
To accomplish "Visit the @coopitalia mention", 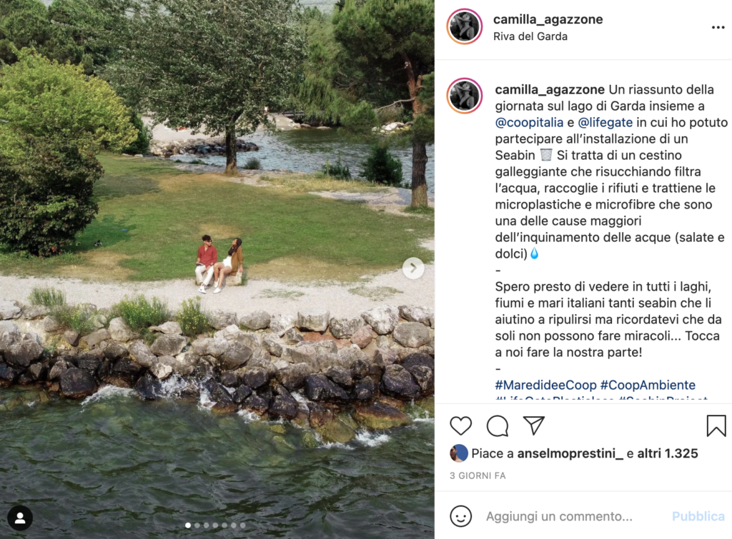I will 529,123.
